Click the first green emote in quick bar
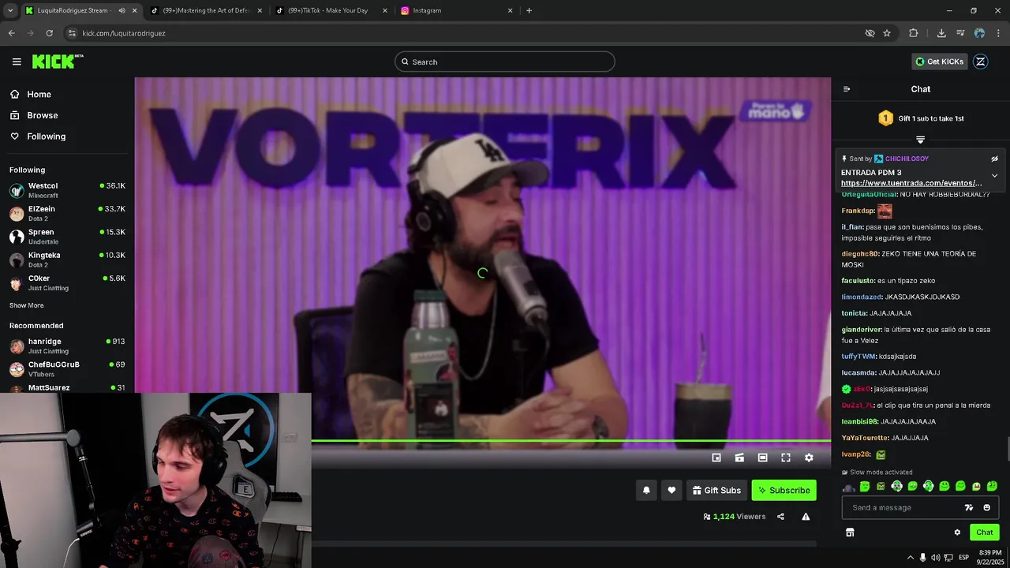Viewport: 1010px width, 568px height. pos(865,487)
